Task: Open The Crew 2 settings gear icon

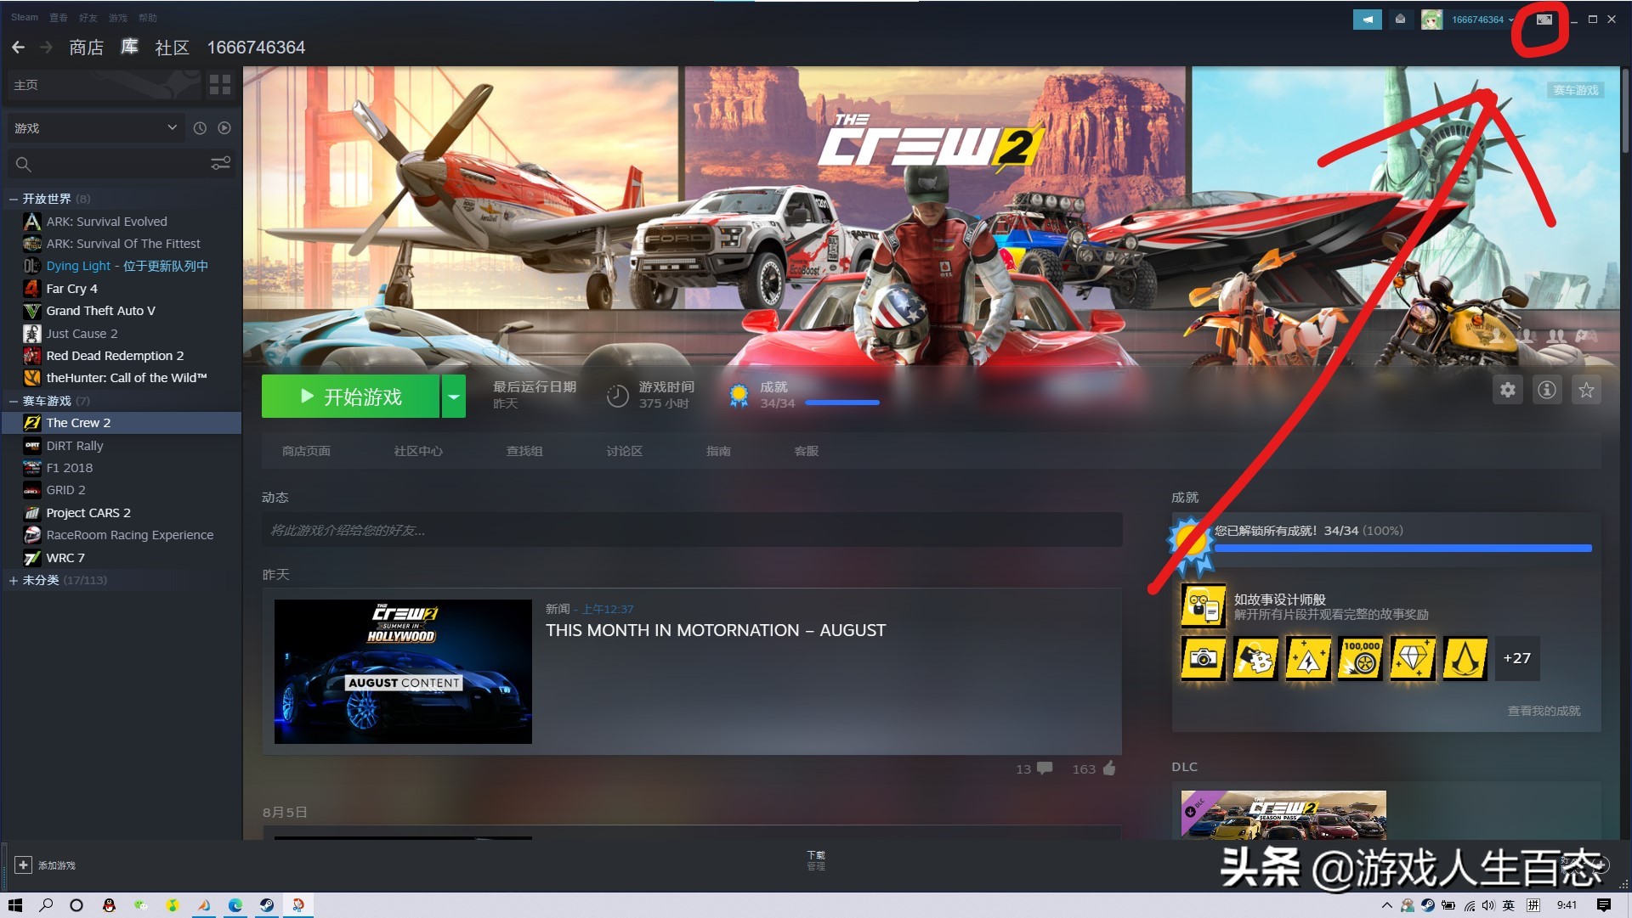Action: pyautogui.click(x=1508, y=390)
